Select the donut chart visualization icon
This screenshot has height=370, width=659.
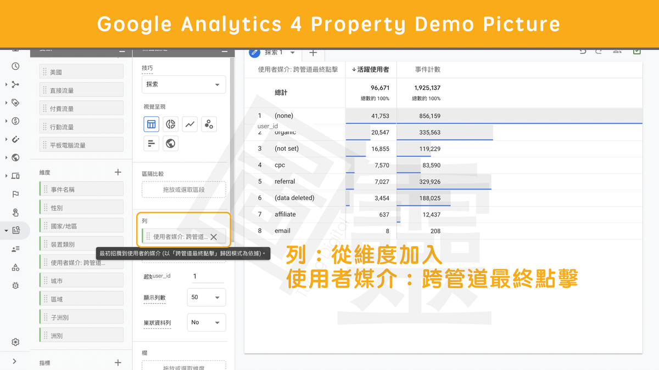(171, 124)
